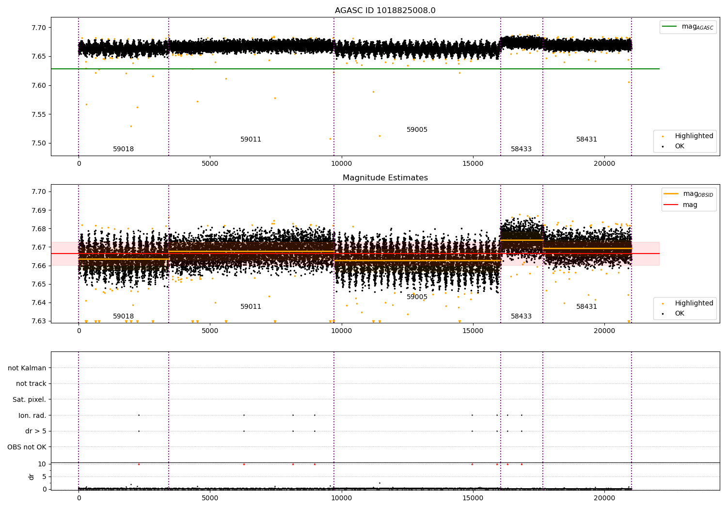Click the 7.60 y-axis tick label
Viewport: 727px width, 509px height.
pyautogui.click(x=39, y=86)
